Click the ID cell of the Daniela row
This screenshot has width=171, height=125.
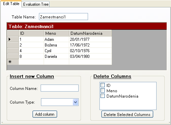coord(31,56)
